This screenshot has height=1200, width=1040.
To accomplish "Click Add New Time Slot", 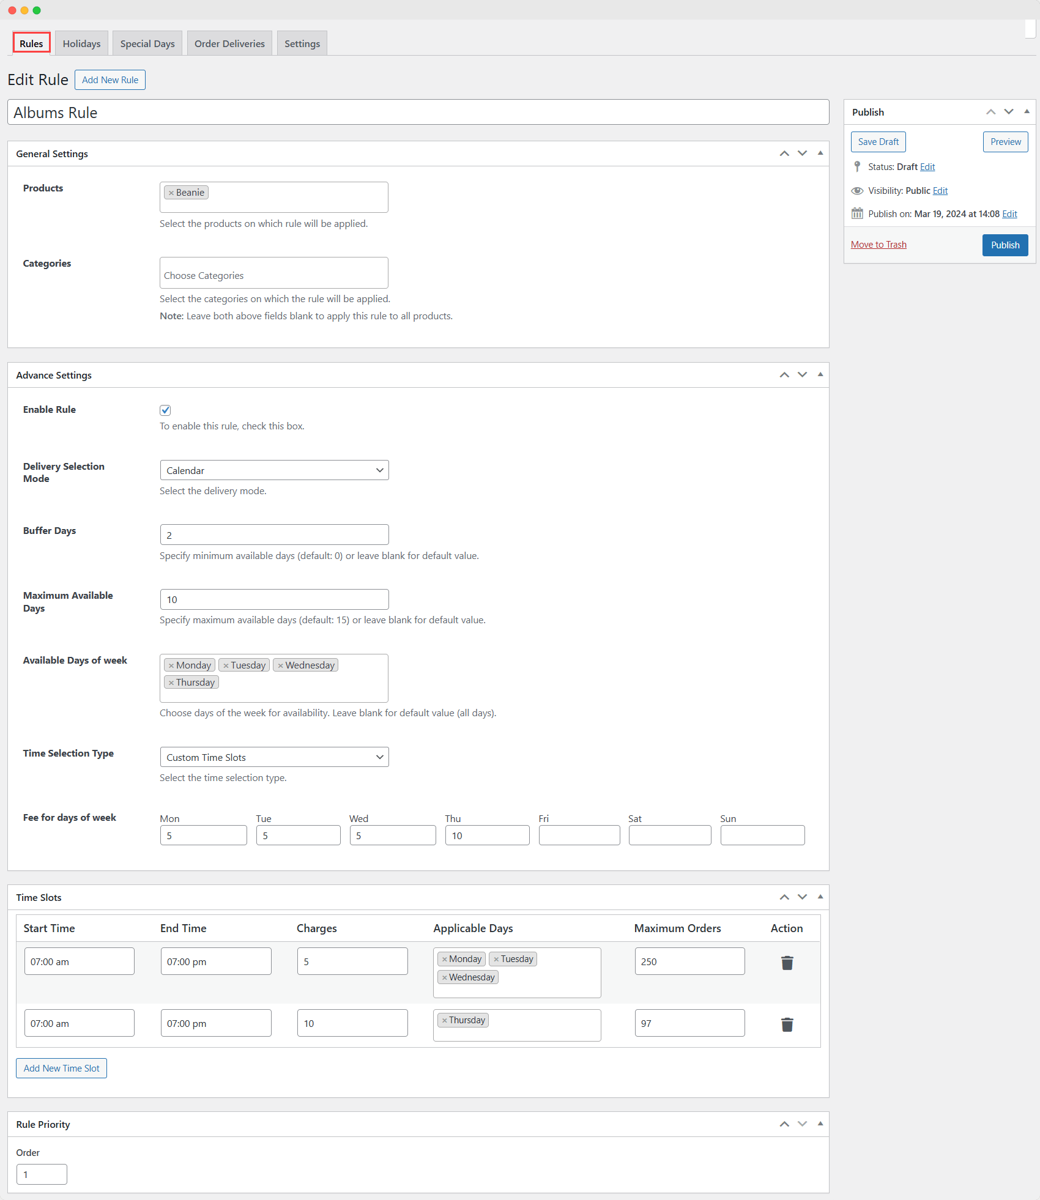I will tap(61, 1068).
